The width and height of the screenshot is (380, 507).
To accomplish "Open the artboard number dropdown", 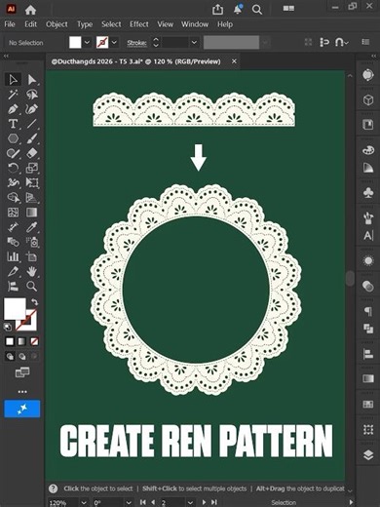I will pyautogui.click(x=190, y=502).
